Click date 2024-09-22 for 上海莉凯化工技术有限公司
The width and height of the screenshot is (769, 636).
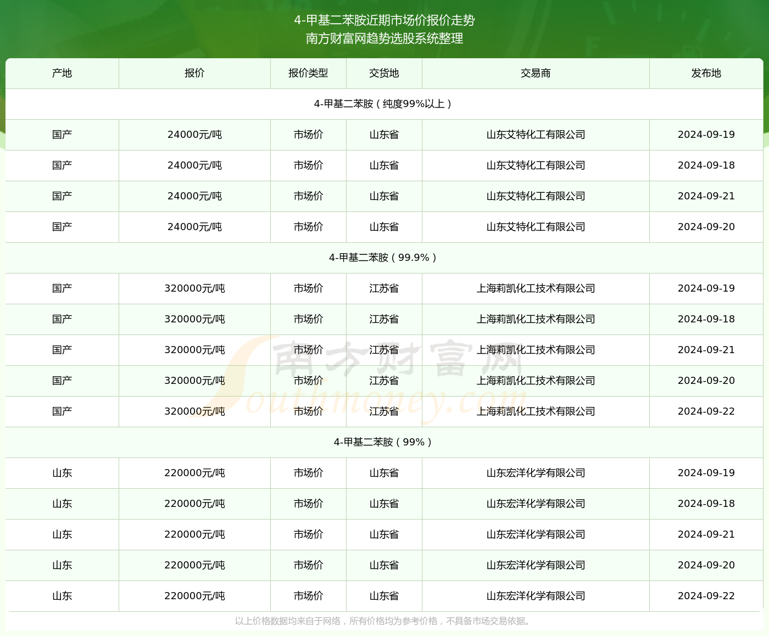pos(706,411)
